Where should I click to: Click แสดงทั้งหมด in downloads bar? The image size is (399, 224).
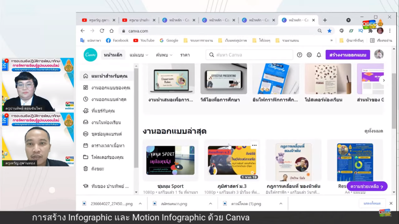pos(372,203)
